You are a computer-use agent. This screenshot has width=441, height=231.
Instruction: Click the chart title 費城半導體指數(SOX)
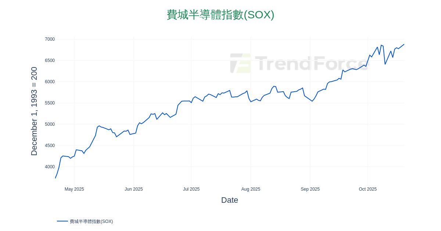point(220,15)
